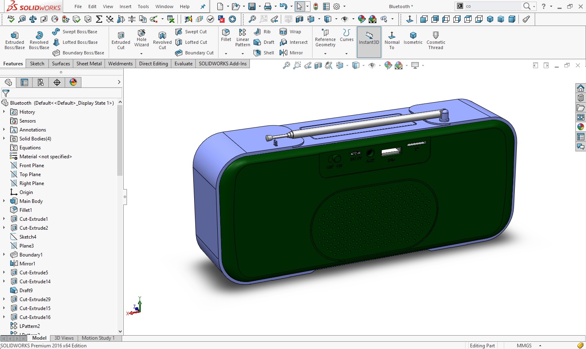Image resolution: width=586 pixels, height=349 pixels.
Task: Open the ConfigurationManager panel tab
Action: (x=41, y=82)
